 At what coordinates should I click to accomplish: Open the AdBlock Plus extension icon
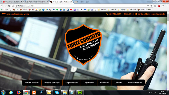coord(159,6)
